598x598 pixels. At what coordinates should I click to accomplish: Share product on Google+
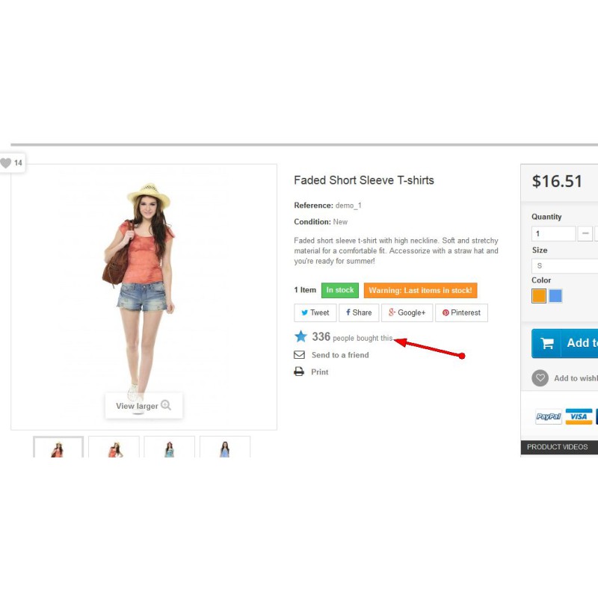point(407,312)
